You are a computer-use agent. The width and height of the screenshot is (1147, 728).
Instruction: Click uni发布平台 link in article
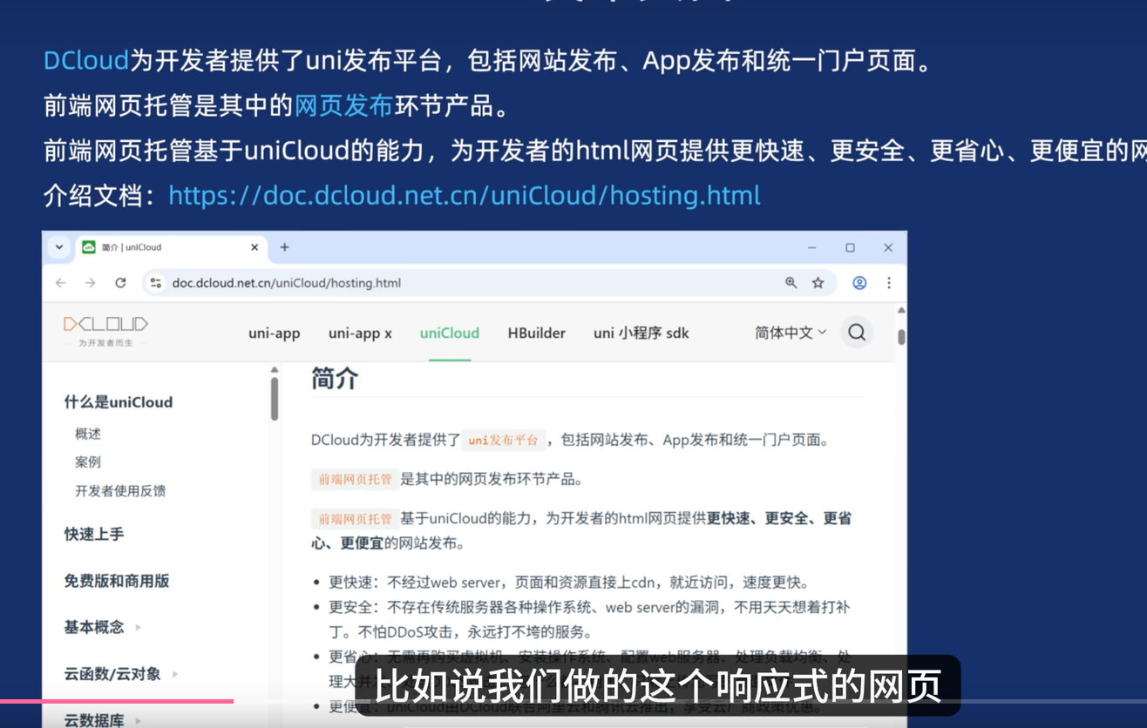503,441
